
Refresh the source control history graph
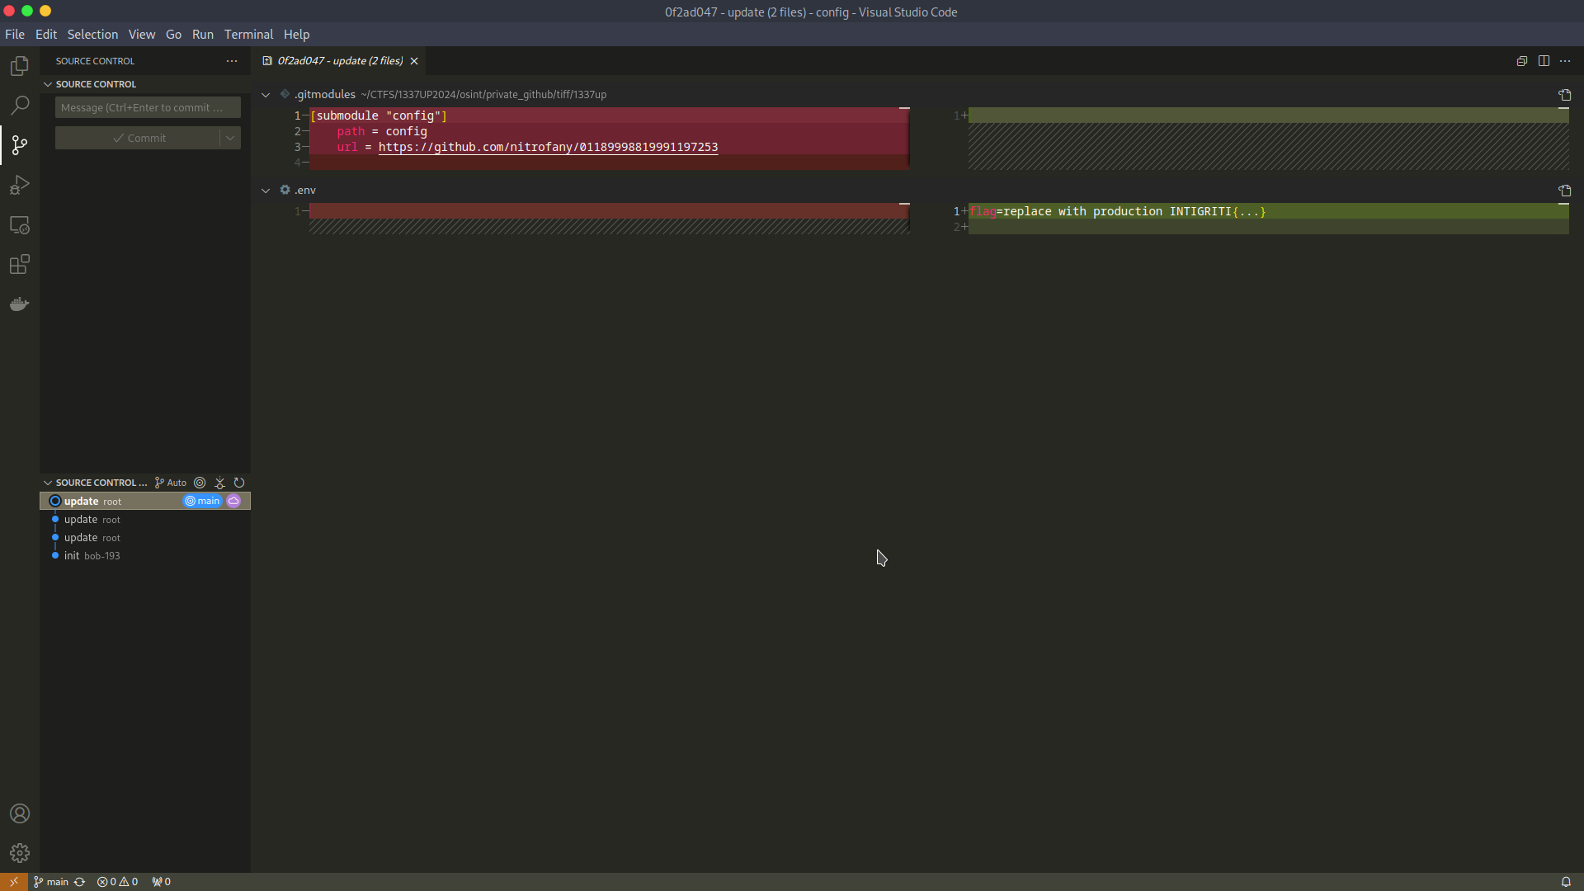[239, 483]
